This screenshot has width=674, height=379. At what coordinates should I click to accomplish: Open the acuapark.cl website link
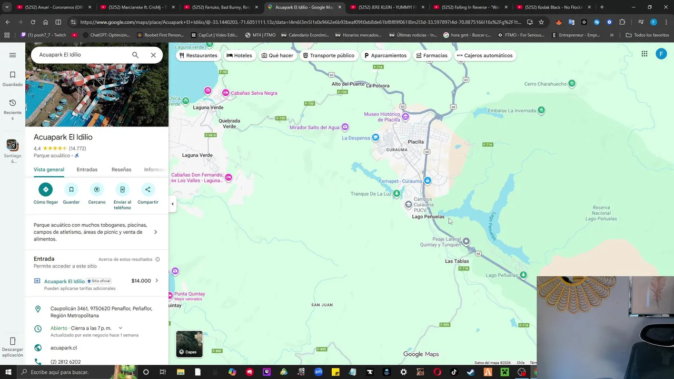tap(64, 348)
